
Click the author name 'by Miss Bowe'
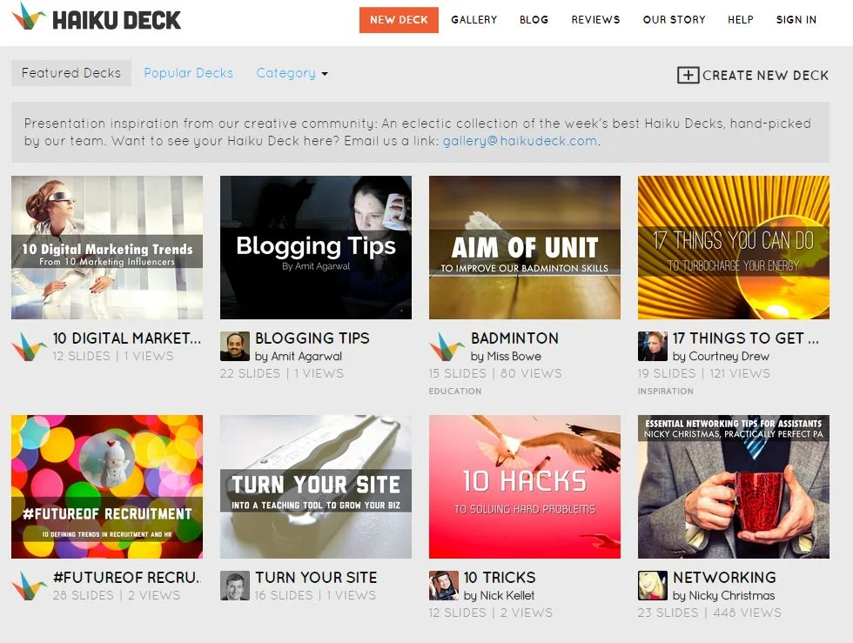[506, 357]
